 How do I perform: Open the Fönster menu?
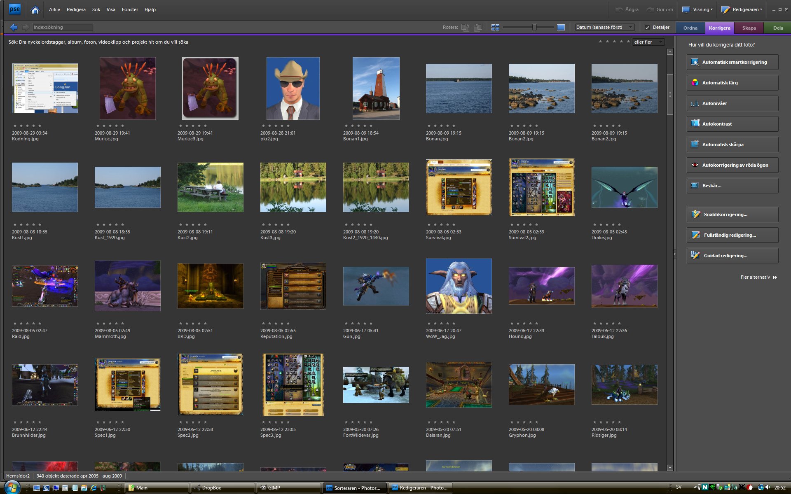(x=130, y=9)
